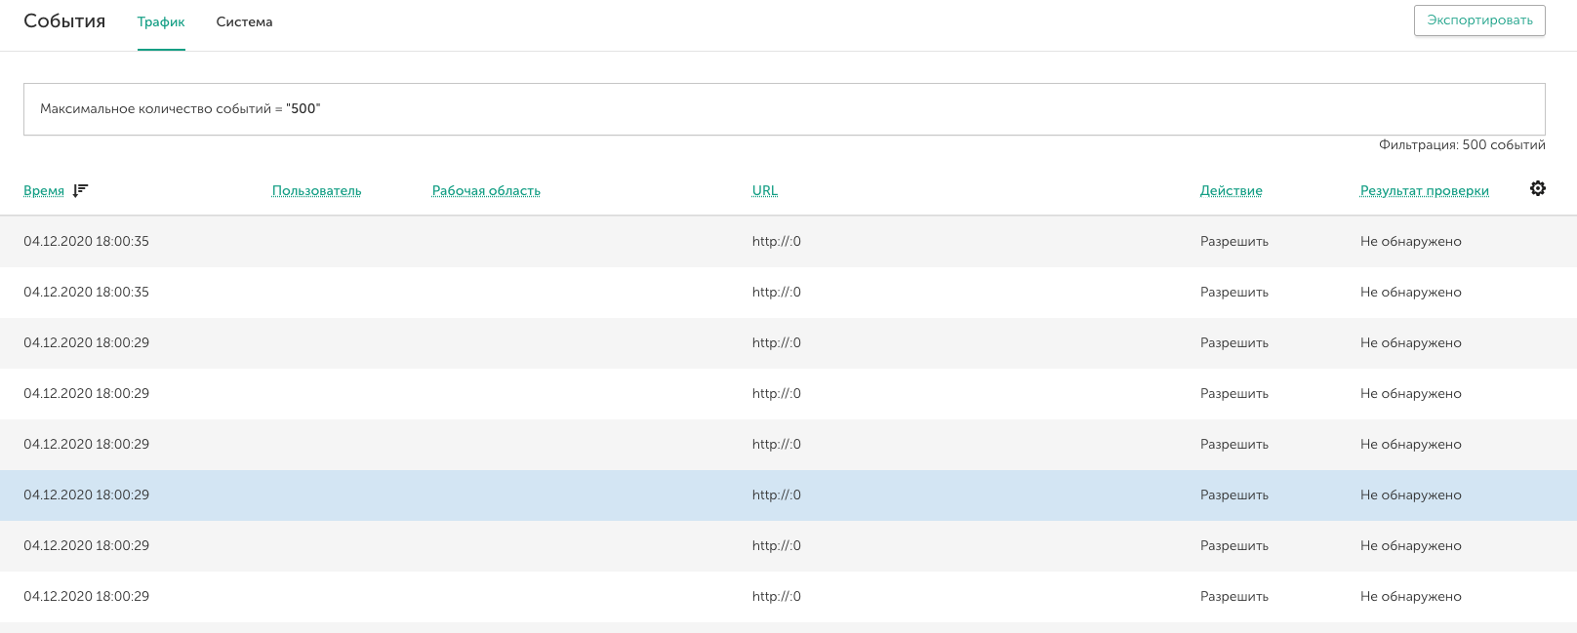
Task: Click the Действие column header
Action: click(x=1231, y=190)
